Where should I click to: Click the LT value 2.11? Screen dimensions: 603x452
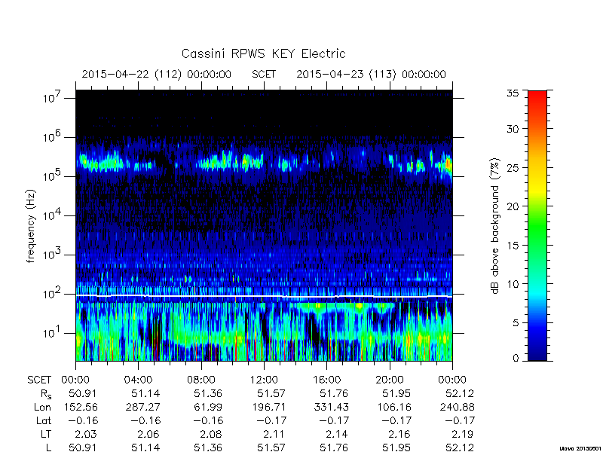pos(274,435)
